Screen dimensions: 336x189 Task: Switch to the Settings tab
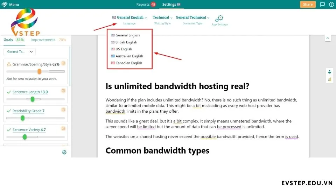pyautogui.click(x=171, y=4)
